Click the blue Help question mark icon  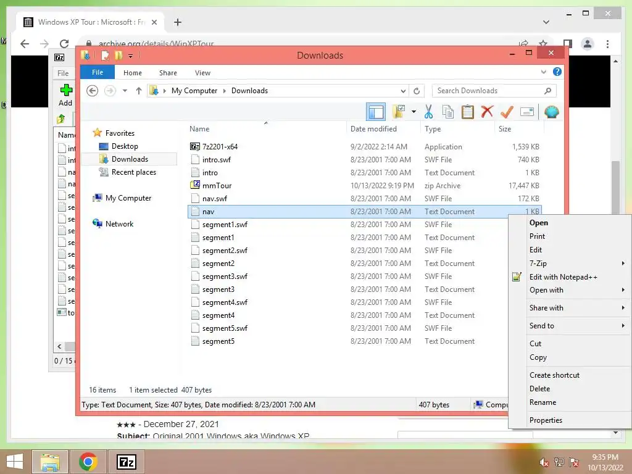(x=557, y=72)
